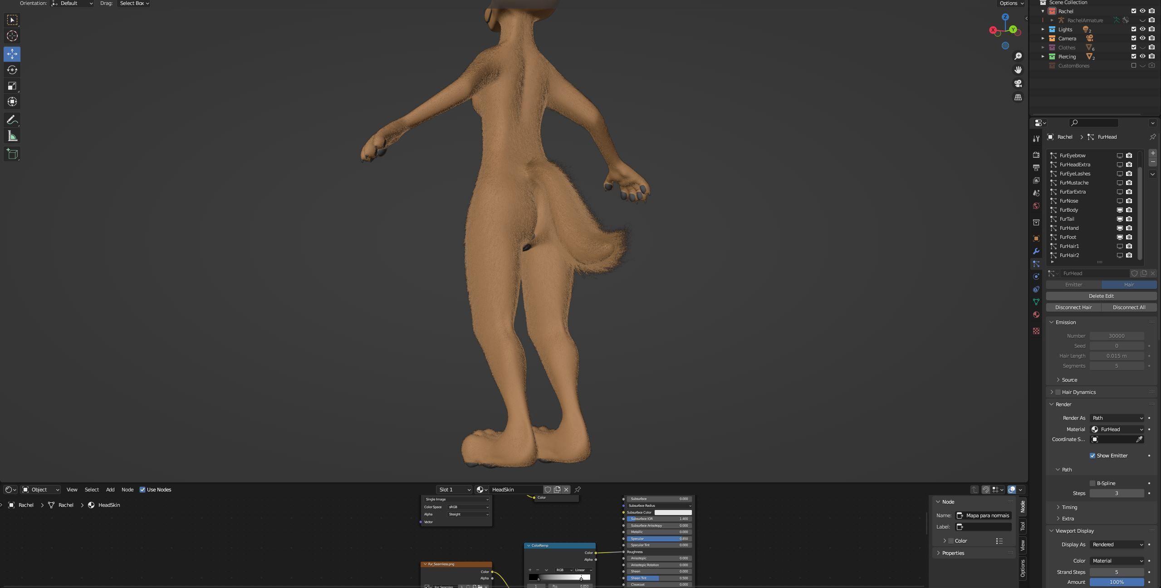The height and width of the screenshot is (588, 1161).
Task: Enable CustomBones collection checkbox
Action: (1133, 65)
